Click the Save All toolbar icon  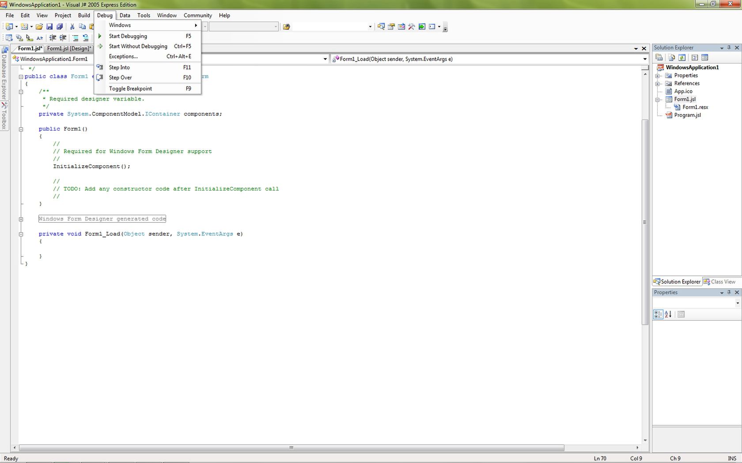[60, 26]
